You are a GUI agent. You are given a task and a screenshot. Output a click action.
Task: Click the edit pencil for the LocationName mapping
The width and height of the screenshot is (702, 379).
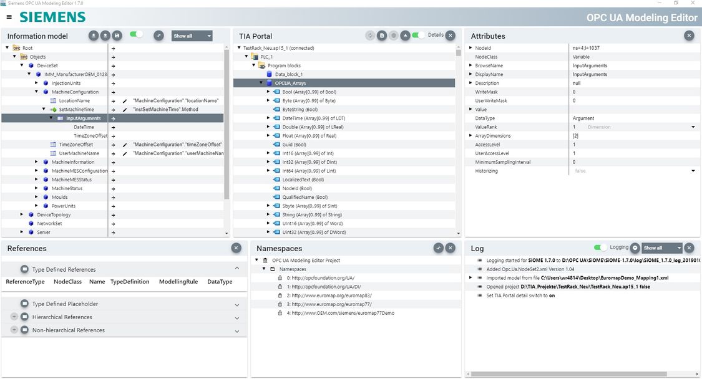tap(125, 101)
